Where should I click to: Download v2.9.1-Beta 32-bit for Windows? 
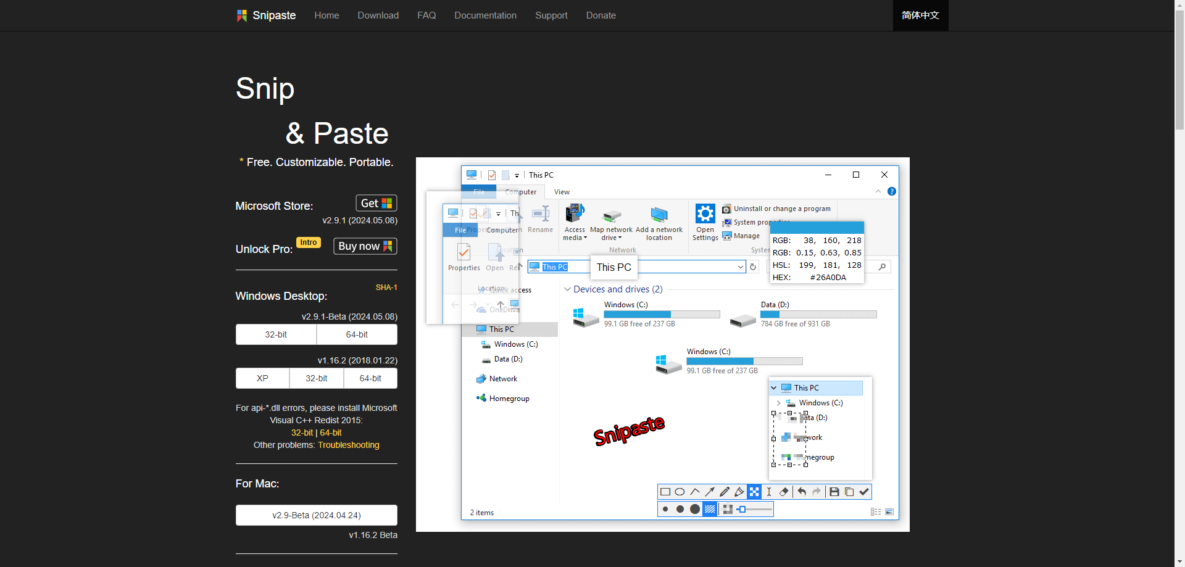(x=276, y=334)
